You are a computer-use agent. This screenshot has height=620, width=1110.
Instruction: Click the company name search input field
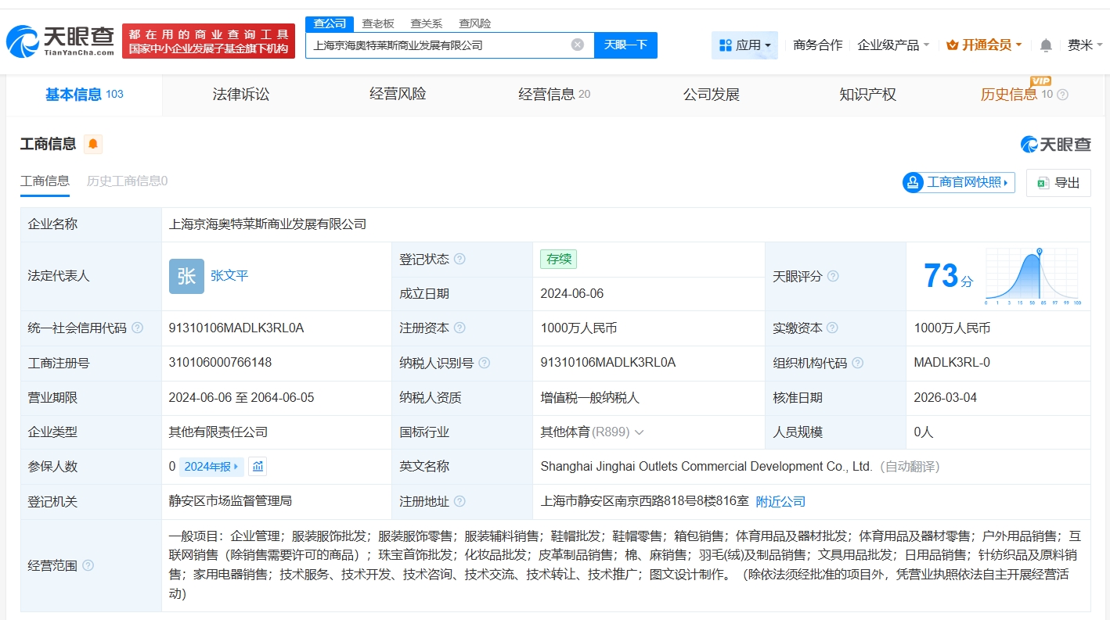coord(438,45)
